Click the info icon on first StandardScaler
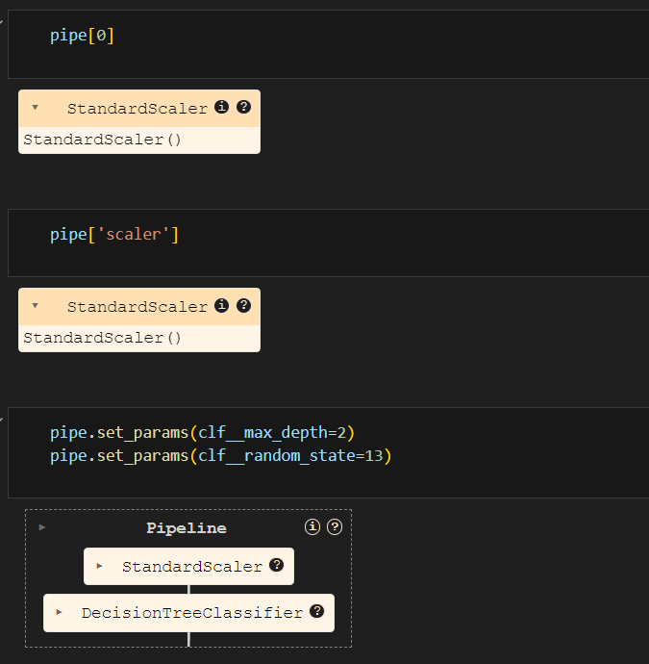649x664 pixels. (221, 107)
